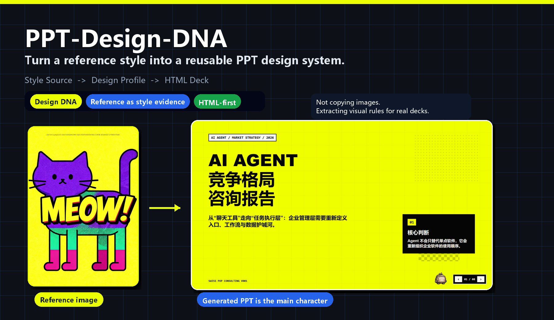Click the "咨询报告" headline line
Viewport: 554px width, 320px height.
tap(242, 198)
